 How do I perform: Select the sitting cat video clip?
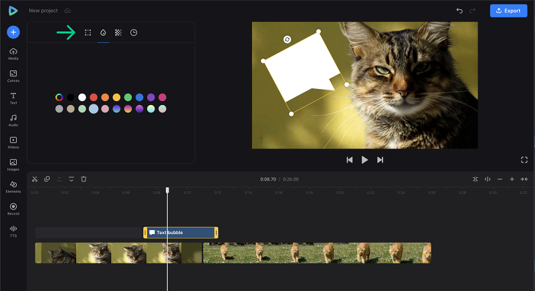click(x=119, y=253)
